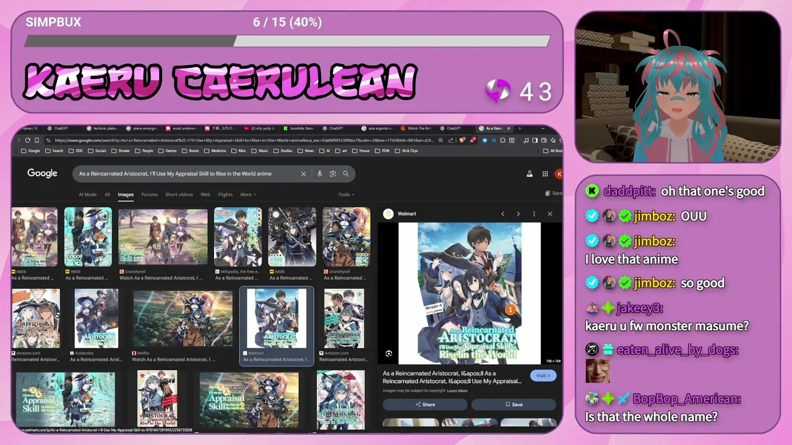Open the large book cover preview image
Screen dimensions: 792x445
(470, 294)
